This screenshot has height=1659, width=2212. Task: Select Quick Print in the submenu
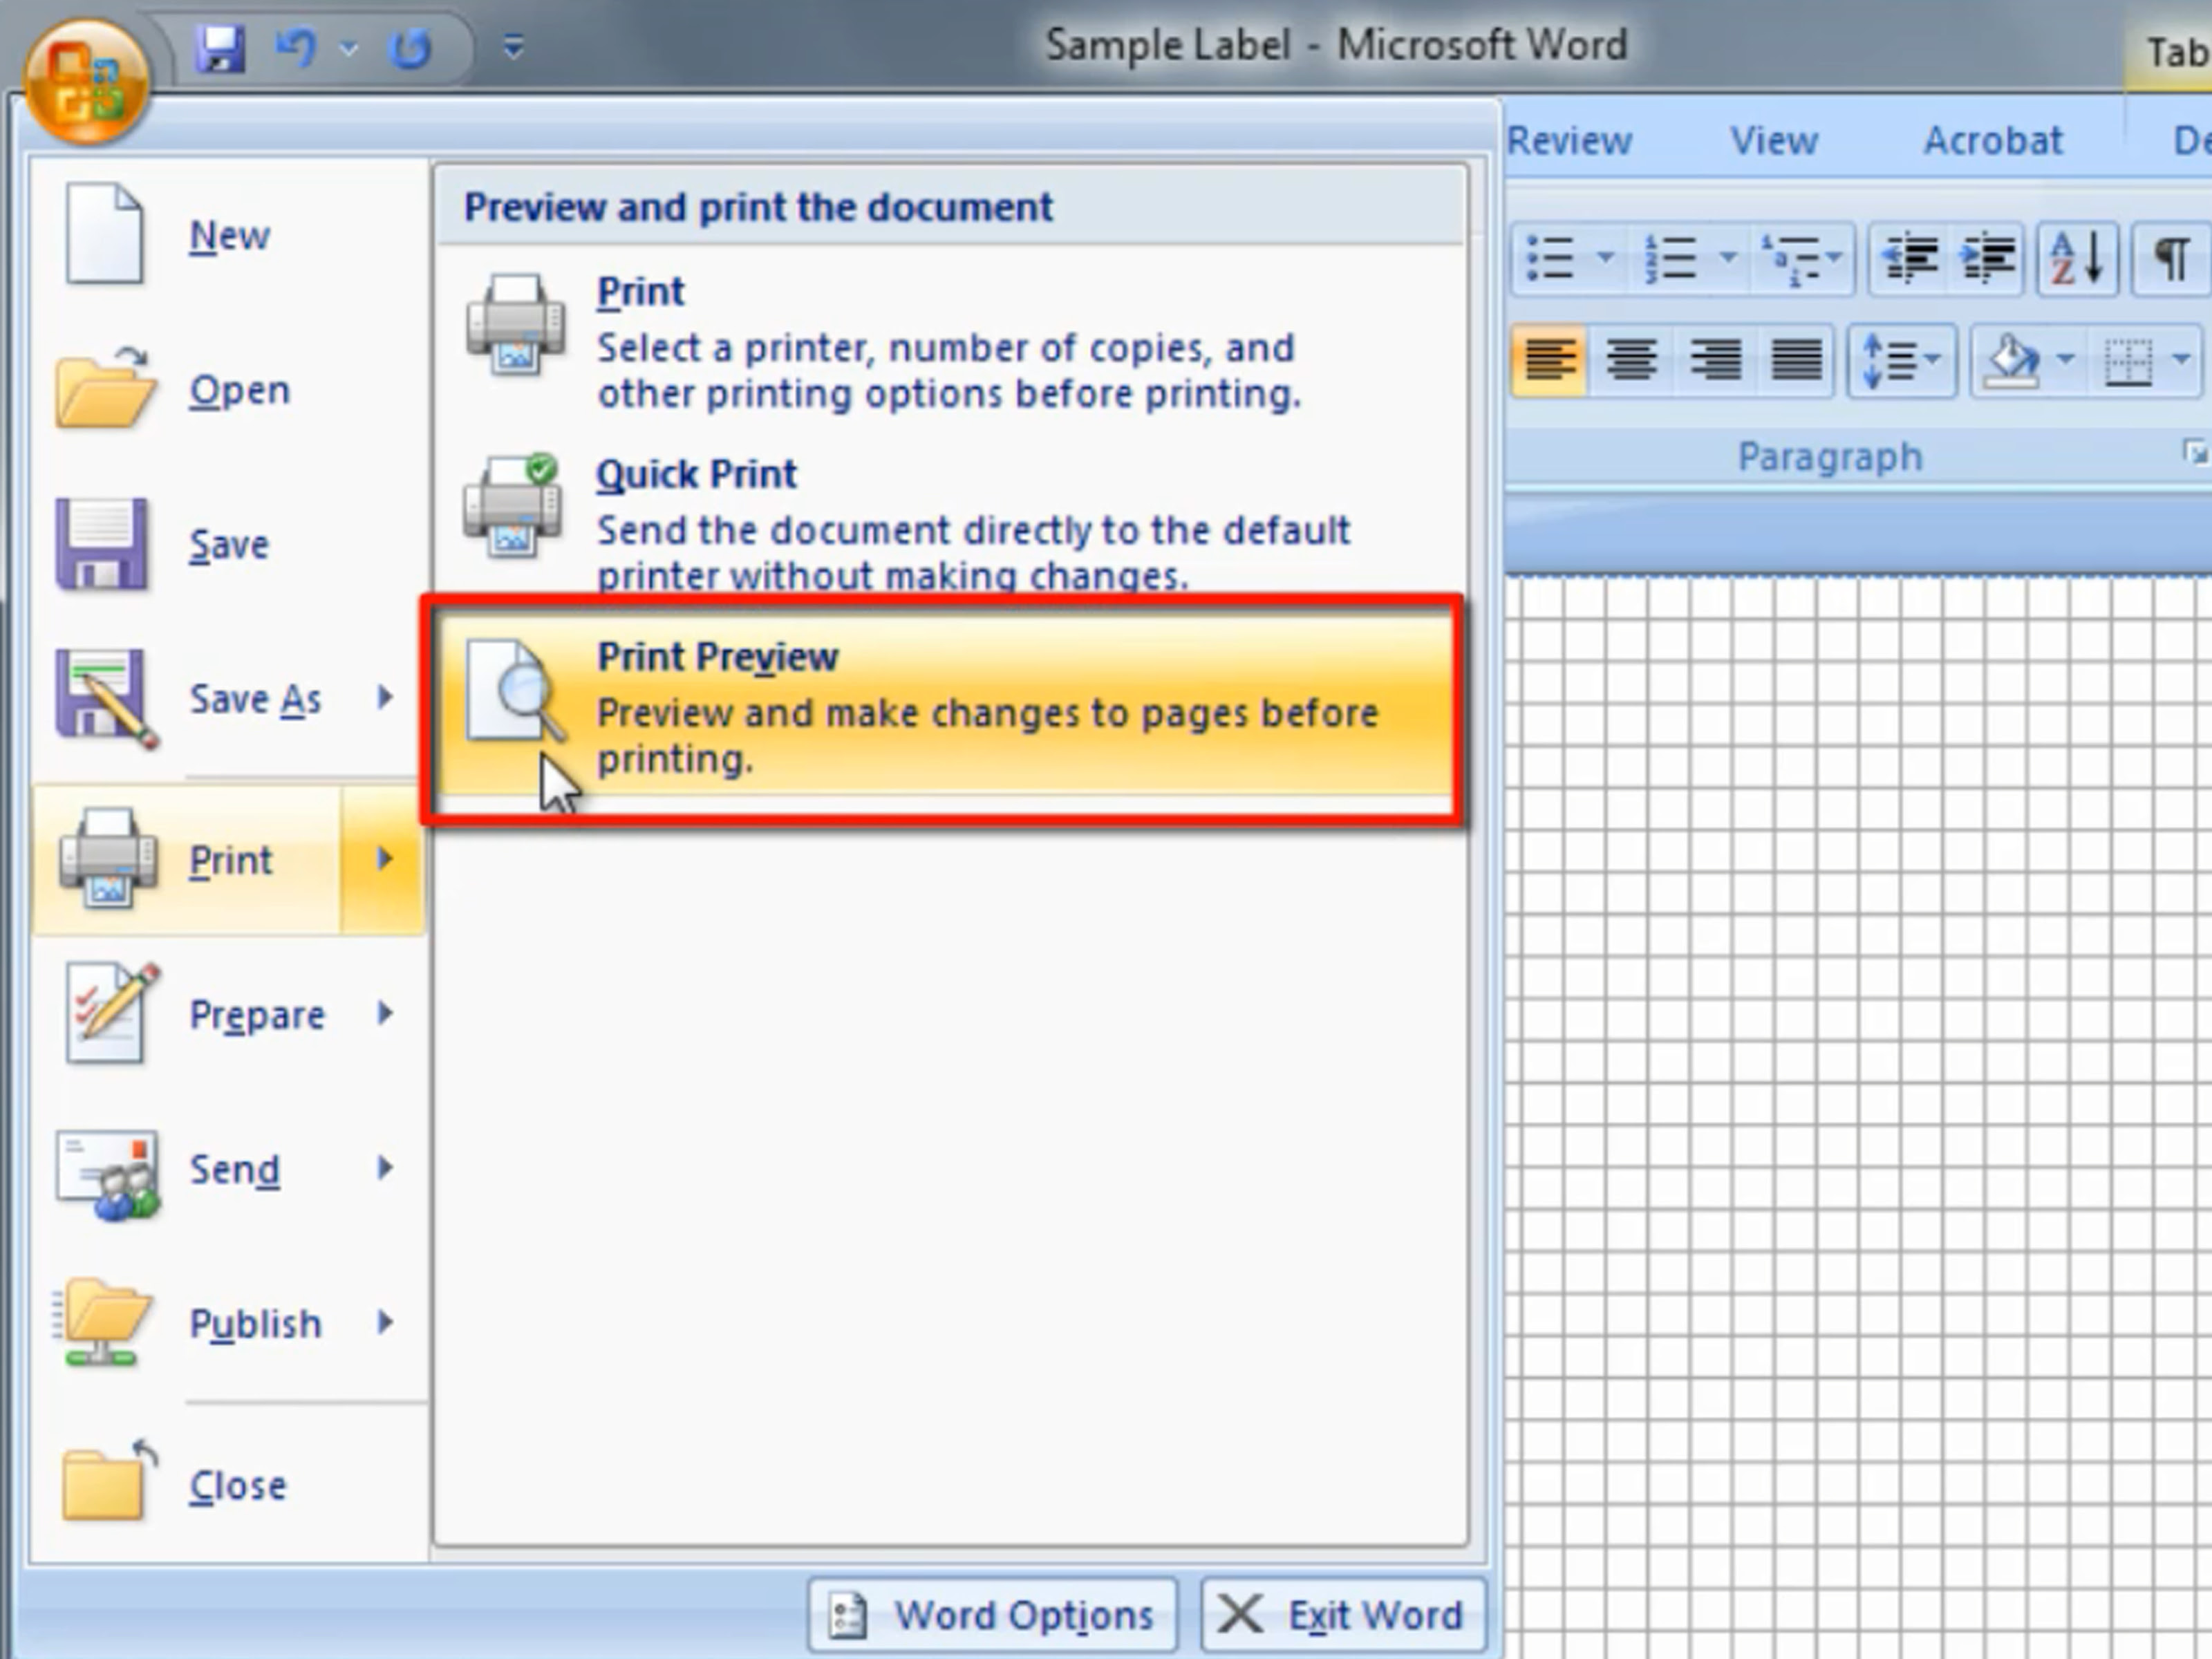pyautogui.click(x=950, y=523)
